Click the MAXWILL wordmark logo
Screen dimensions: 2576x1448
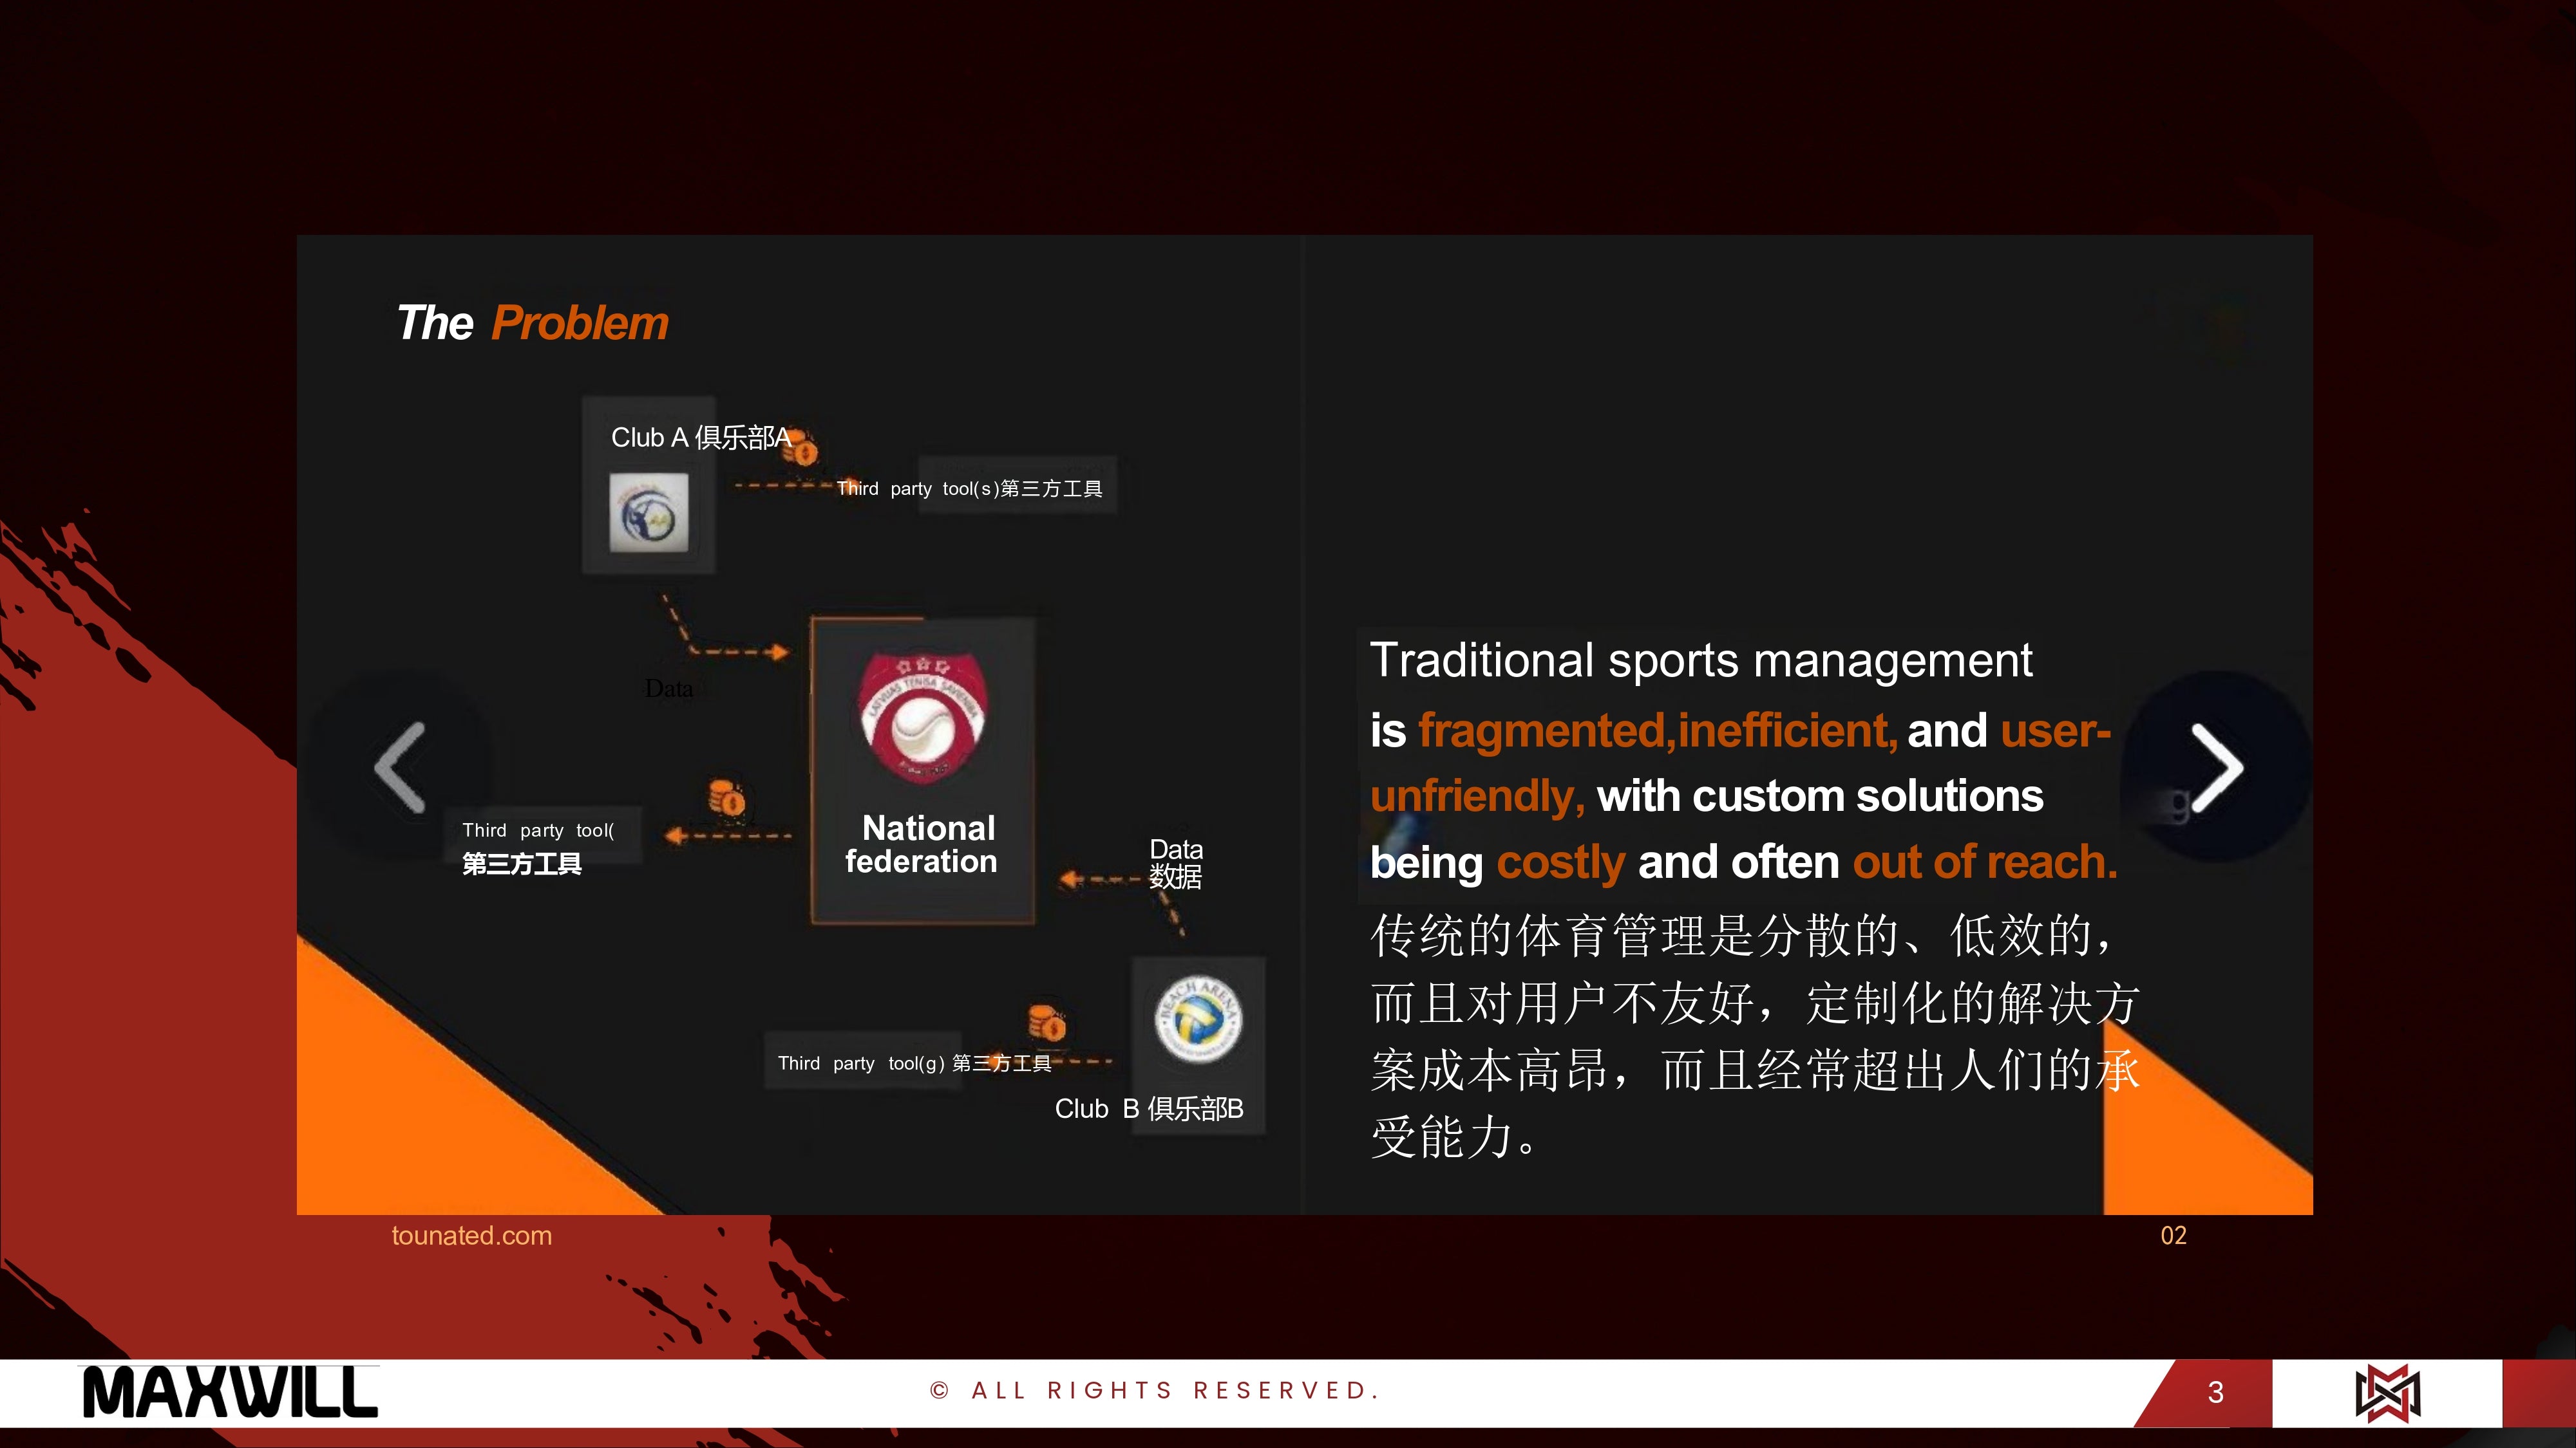click(x=230, y=1392)
